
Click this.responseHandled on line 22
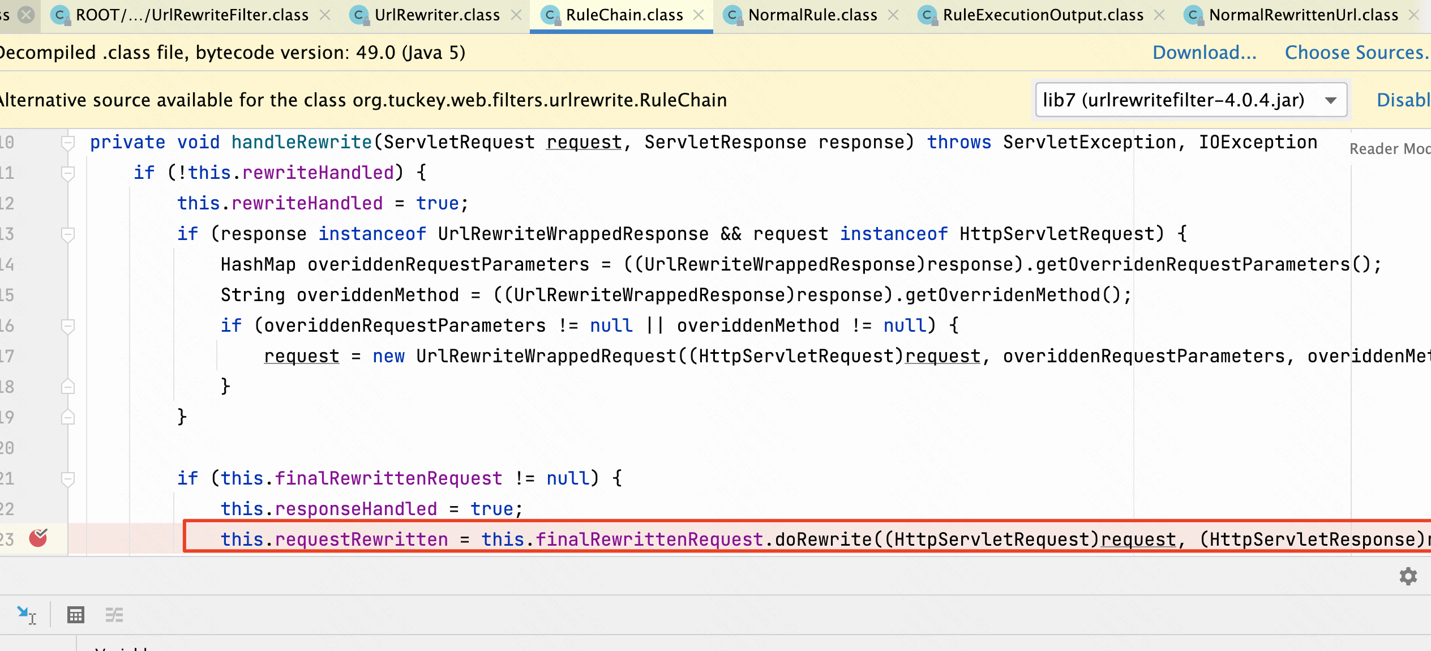[329, 509]
